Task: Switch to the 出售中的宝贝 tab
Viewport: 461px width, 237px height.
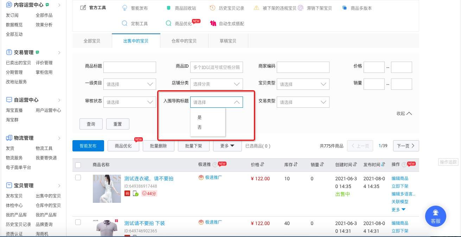Action: (x=136, y=41)
